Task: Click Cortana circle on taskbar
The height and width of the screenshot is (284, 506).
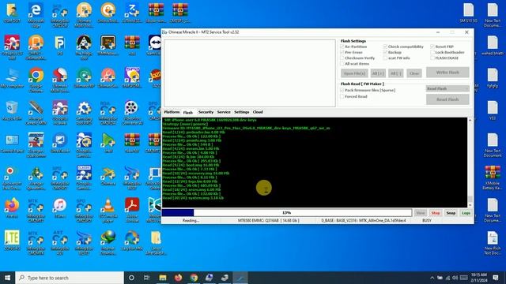Action: 131,278
